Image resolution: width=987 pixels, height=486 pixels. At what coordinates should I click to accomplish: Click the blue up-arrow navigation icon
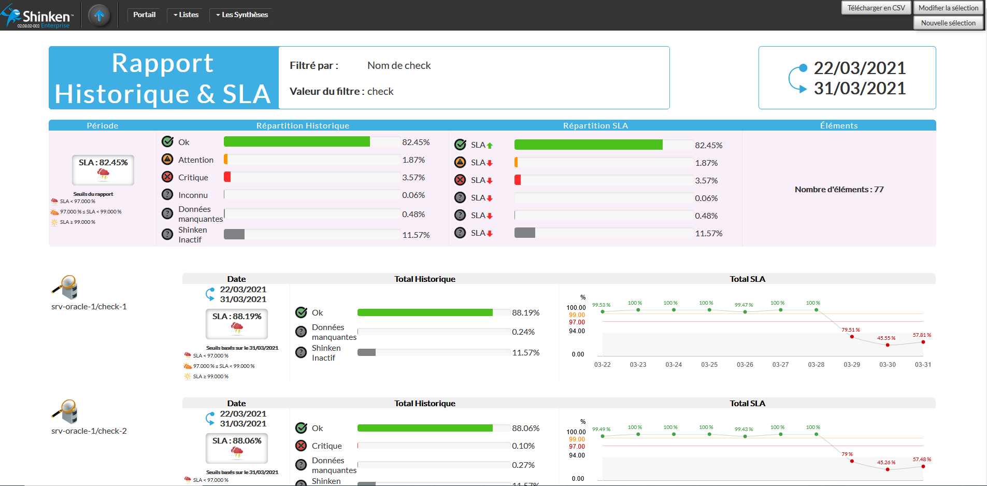click(99, 16)
